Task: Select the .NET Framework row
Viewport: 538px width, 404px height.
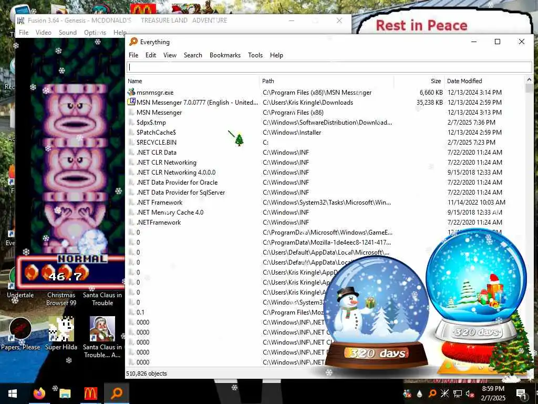Action: [325, 202]
